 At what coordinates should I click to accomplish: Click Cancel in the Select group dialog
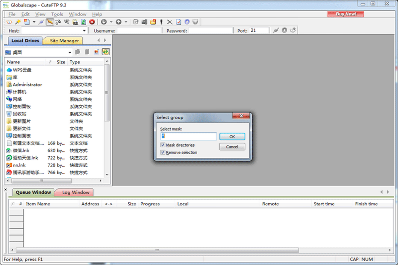click(232, 147)
